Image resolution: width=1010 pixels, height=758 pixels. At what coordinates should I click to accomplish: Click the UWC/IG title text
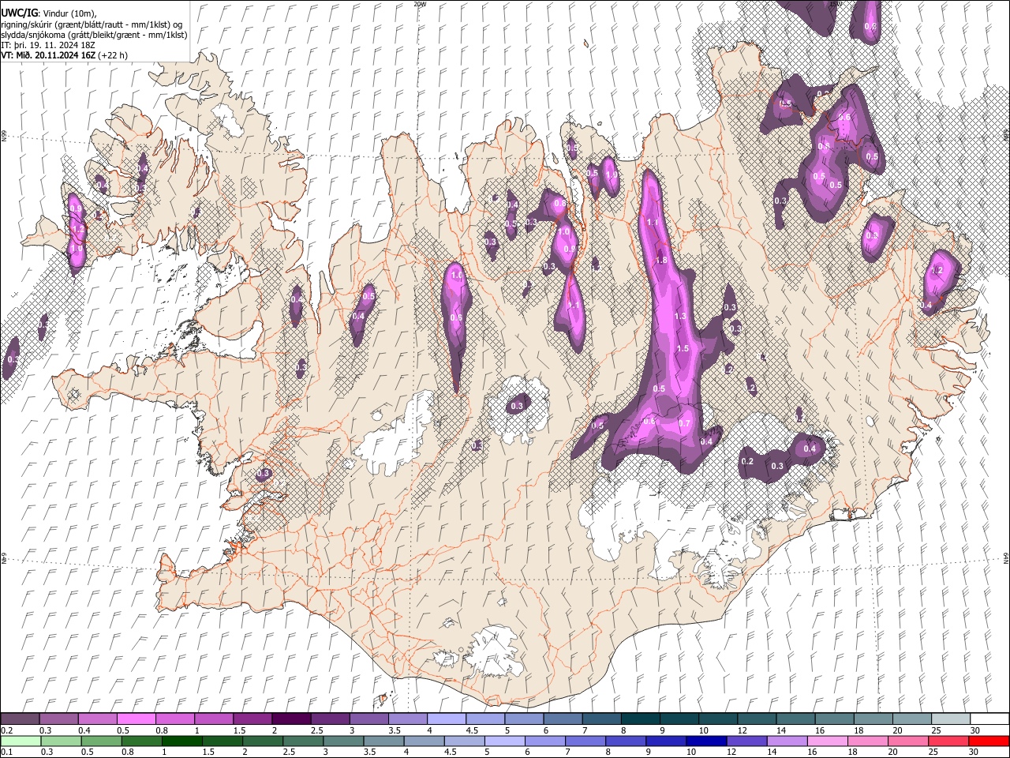point(19,13)
